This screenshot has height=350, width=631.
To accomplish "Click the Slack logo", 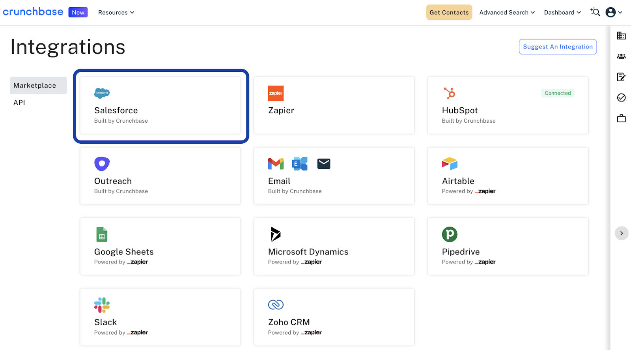I will click(102, 305).
